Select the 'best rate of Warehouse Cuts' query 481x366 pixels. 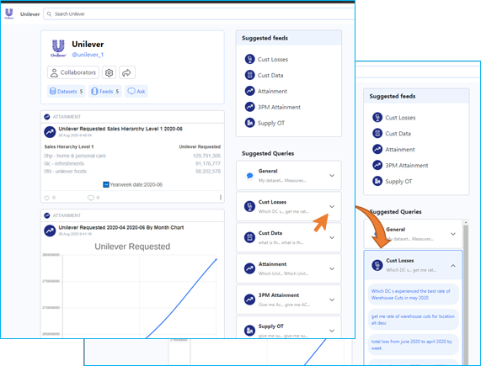(413, 294)
